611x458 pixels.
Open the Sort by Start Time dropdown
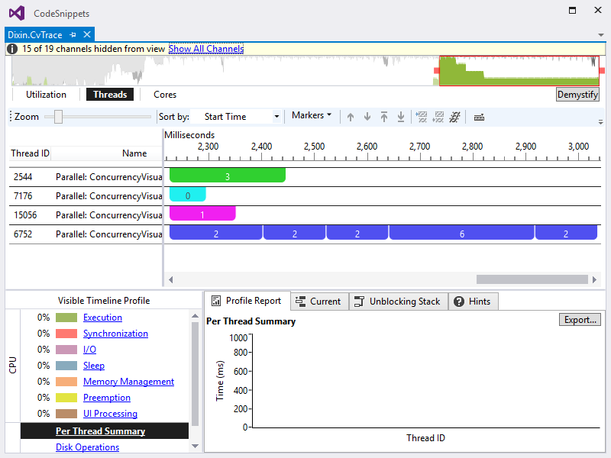point(239,117)
